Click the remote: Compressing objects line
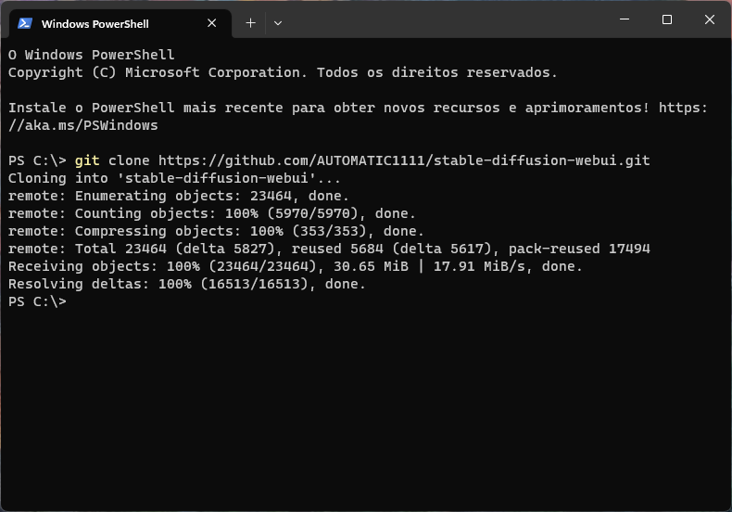This screenshot has height=512, width=732. tap(216, 231)
